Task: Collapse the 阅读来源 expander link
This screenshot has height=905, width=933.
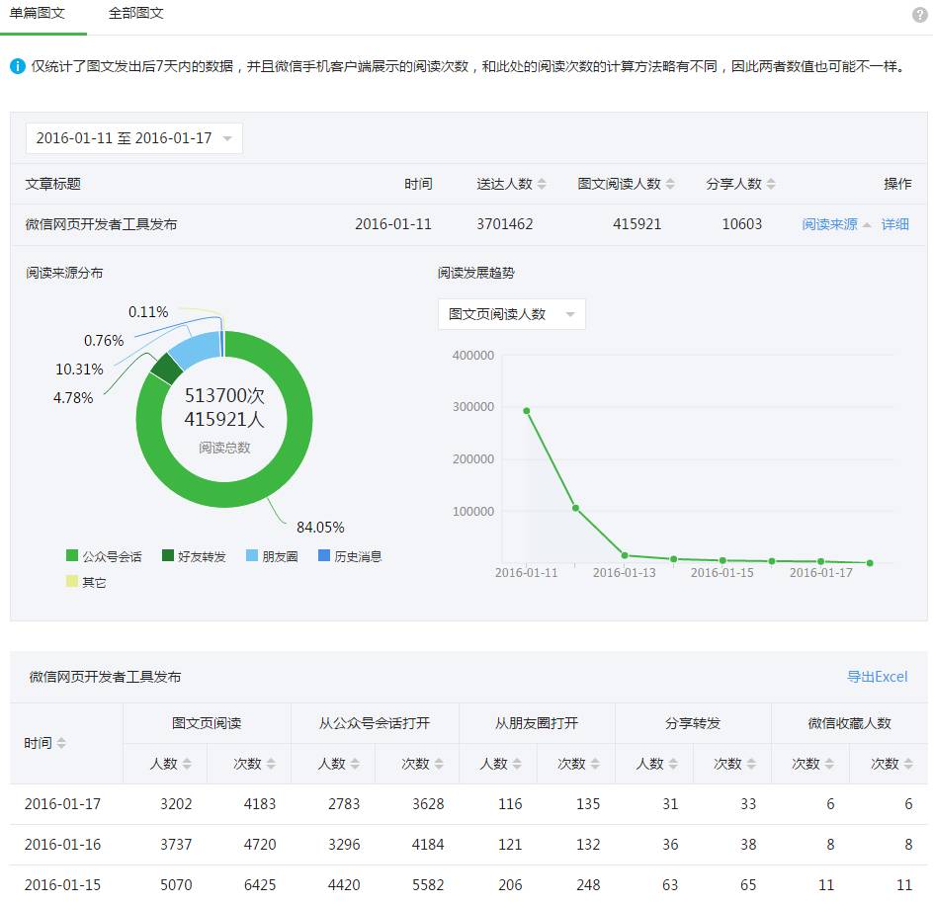Action: coord(836,224)
